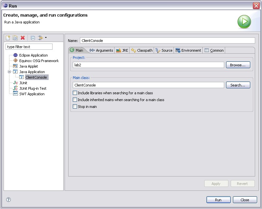This screenshot has height=209, width=262.
Task: Enable the Stop in main checkbox
Action: click(75, 107)
